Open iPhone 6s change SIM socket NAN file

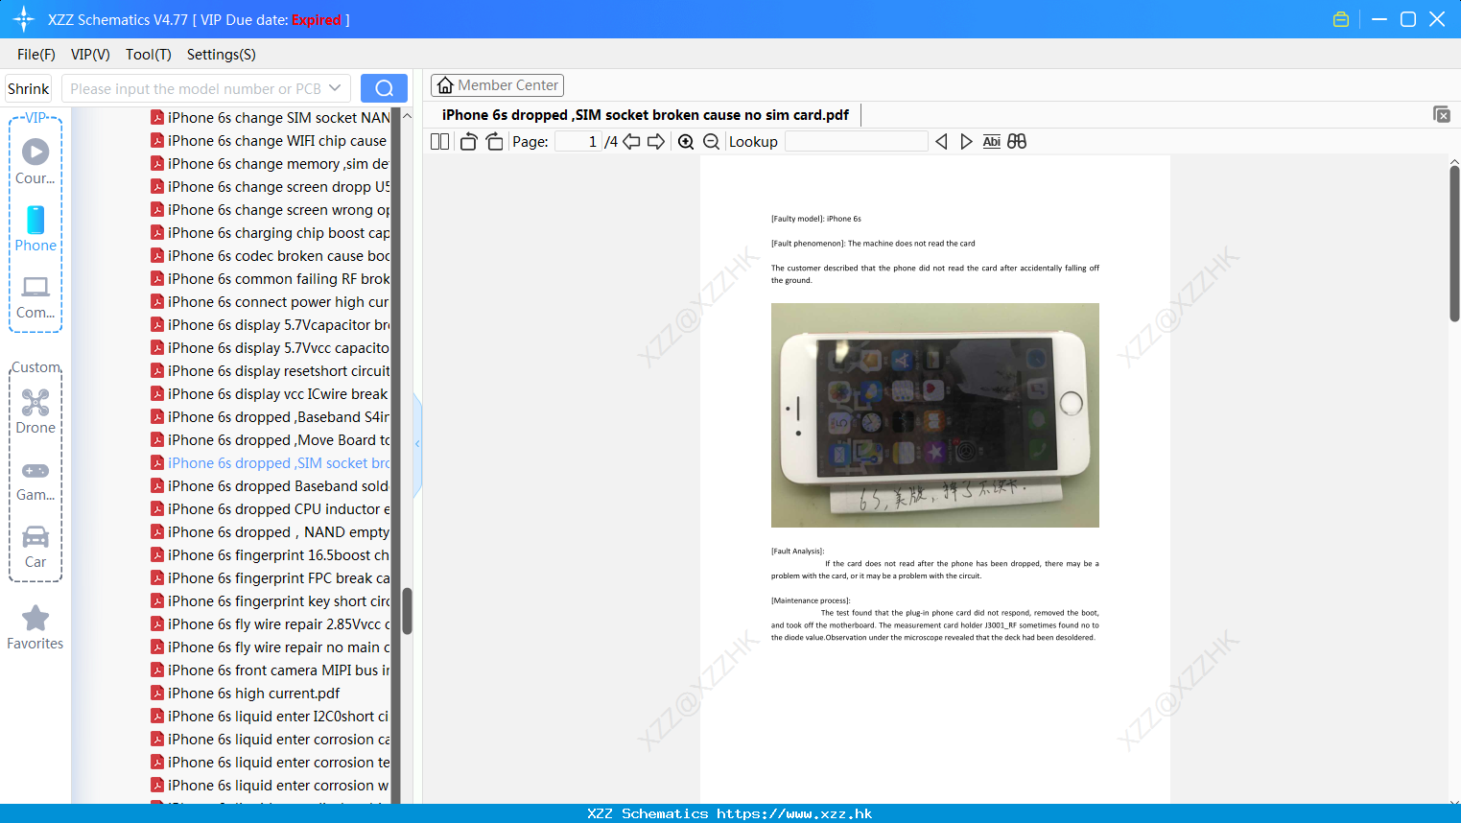(270, 118)
